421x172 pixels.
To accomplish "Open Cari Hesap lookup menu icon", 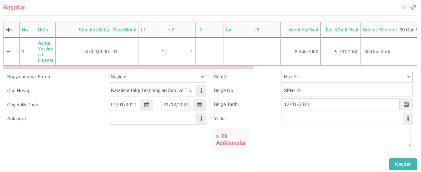I will (x=201, y=90).
